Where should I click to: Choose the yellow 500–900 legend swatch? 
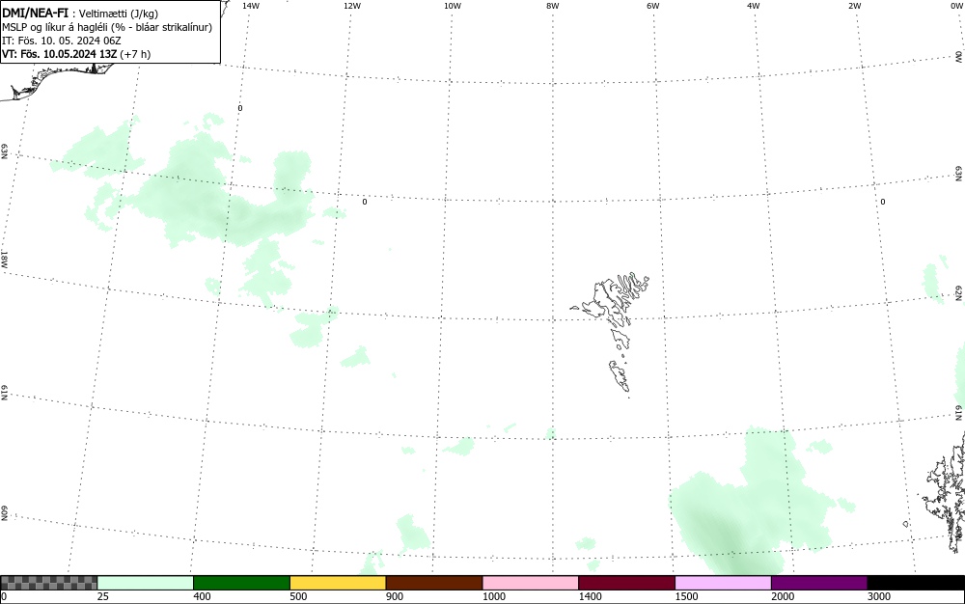[338, 583]
